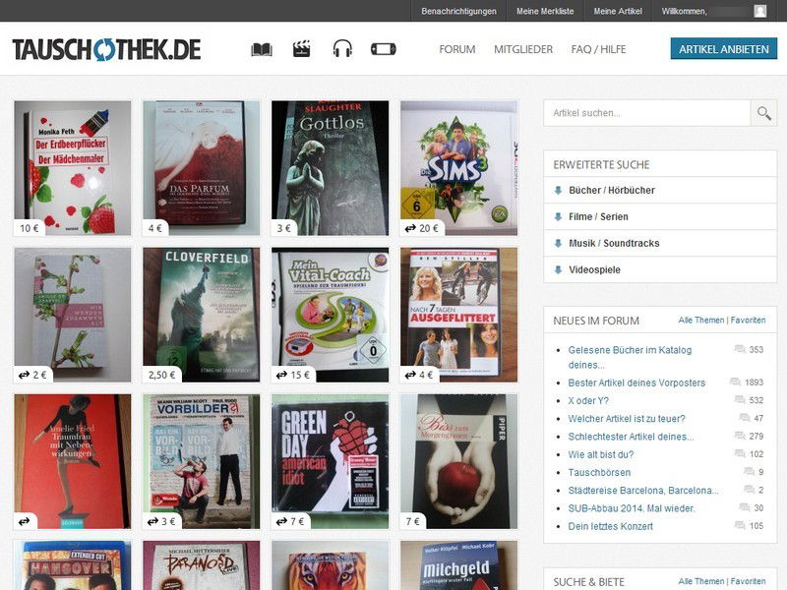The height and width of the screenshot is (590, 787).
Task: Click Willkommen user greeting
Action: [684, 11]
